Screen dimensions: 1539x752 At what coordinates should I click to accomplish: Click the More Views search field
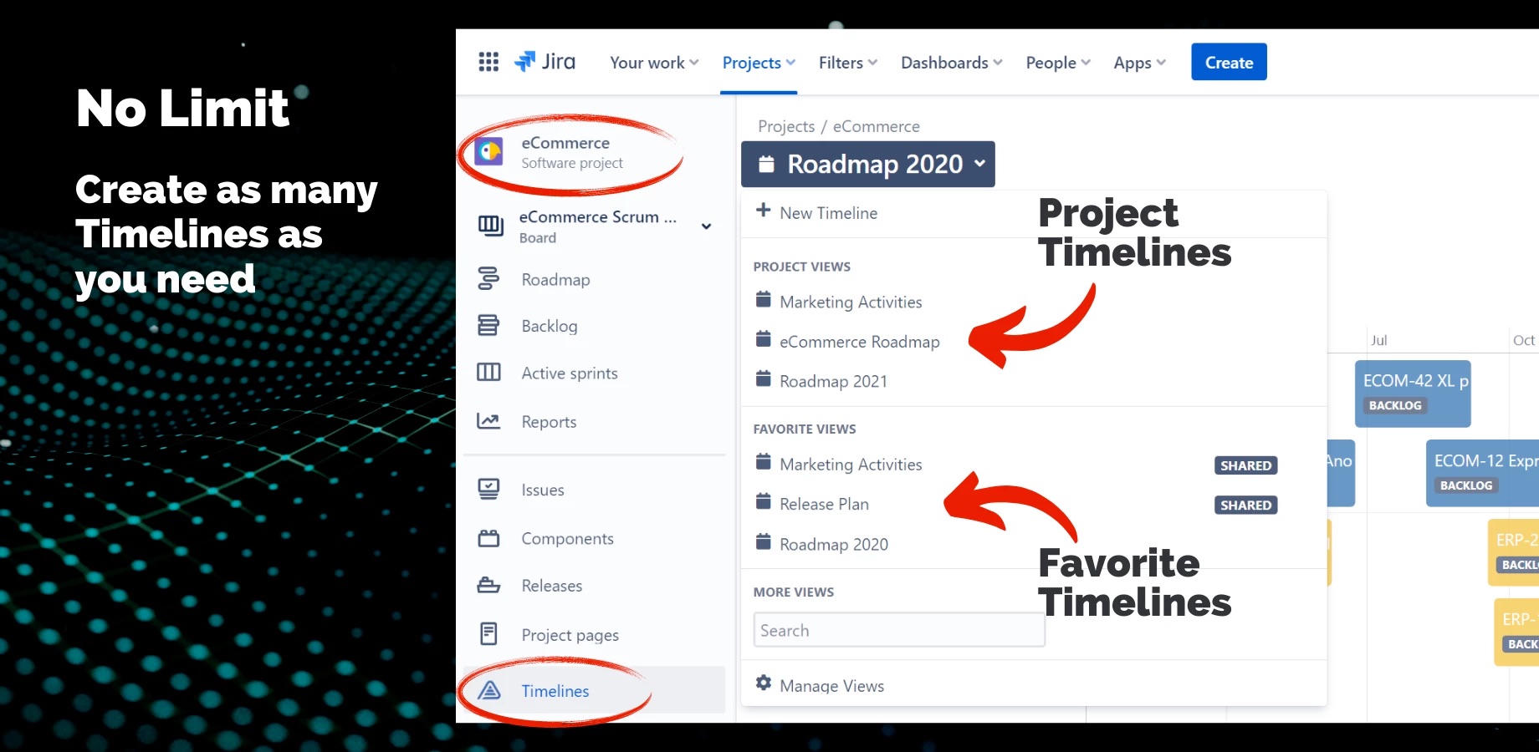(x=899, y=630)
